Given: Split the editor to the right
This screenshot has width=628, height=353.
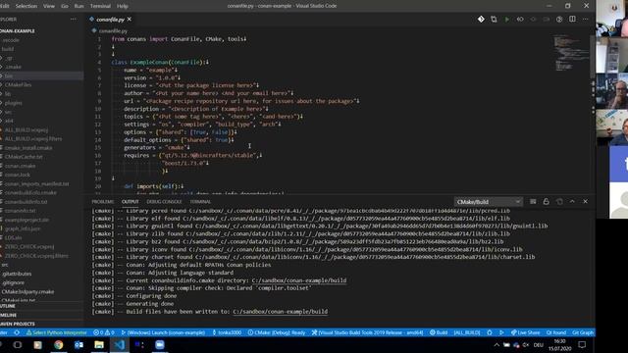Looking at the screenshot, I should click(572, 20).
